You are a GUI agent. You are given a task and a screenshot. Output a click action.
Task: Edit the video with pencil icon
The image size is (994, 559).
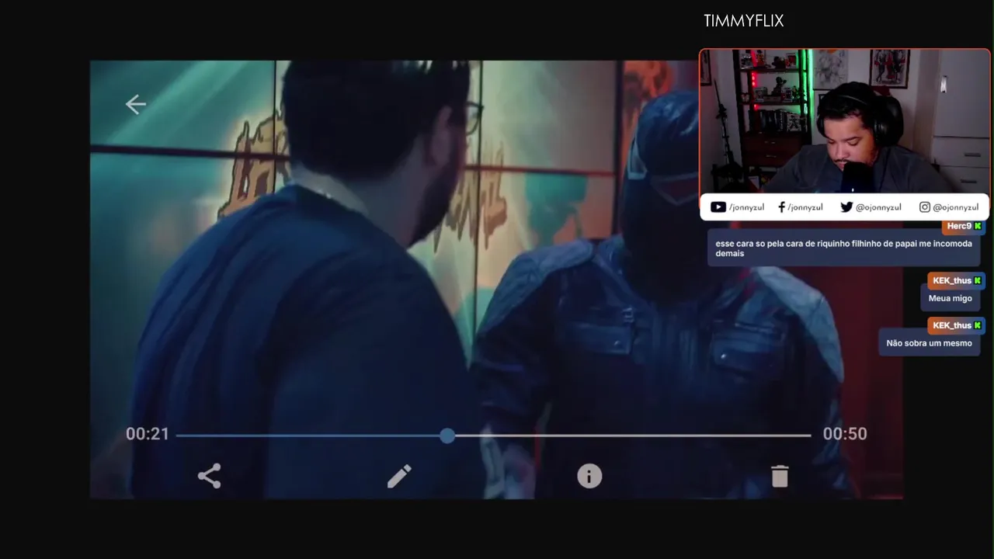coord(399,476)
